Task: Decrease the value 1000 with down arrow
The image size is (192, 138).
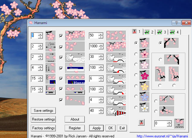Action: 101,48
